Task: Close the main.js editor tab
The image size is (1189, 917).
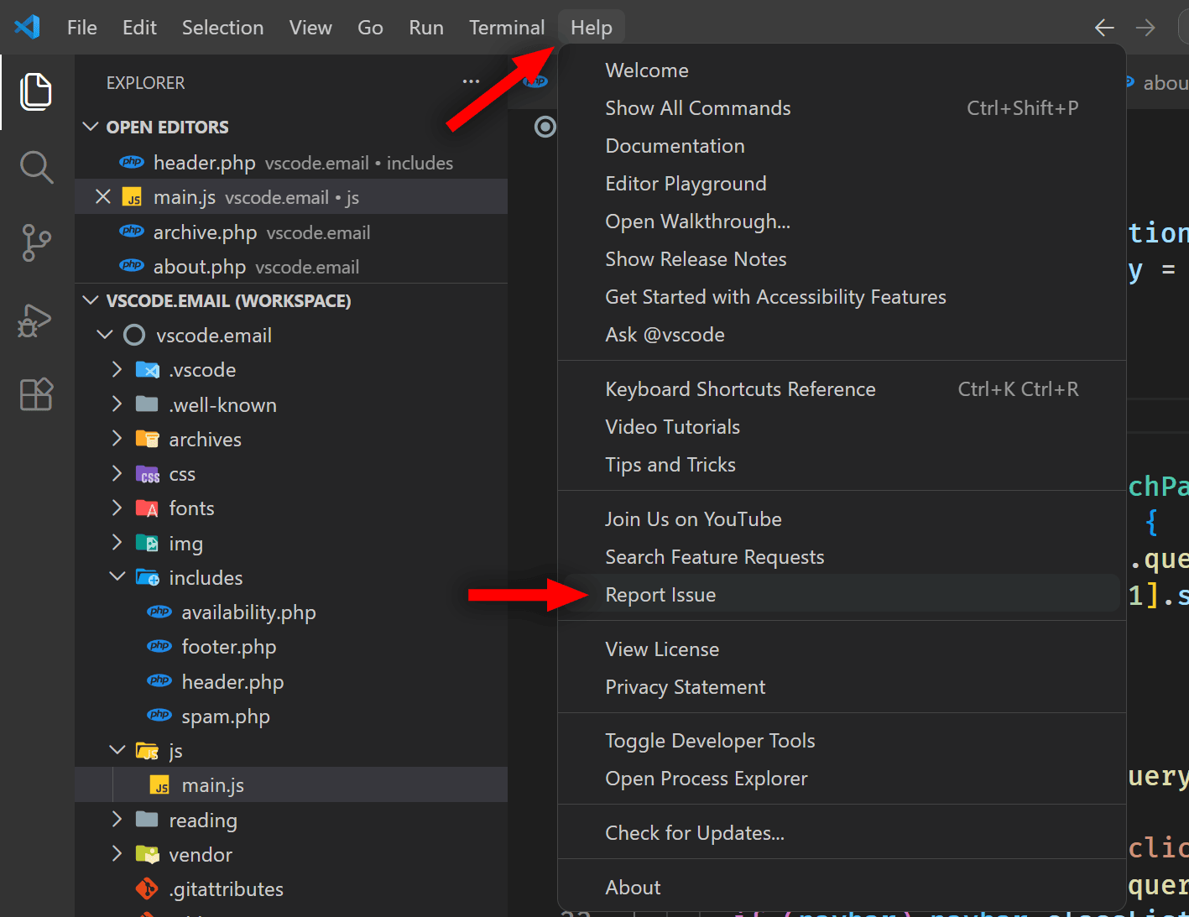Action: click(x=102, y=196)
